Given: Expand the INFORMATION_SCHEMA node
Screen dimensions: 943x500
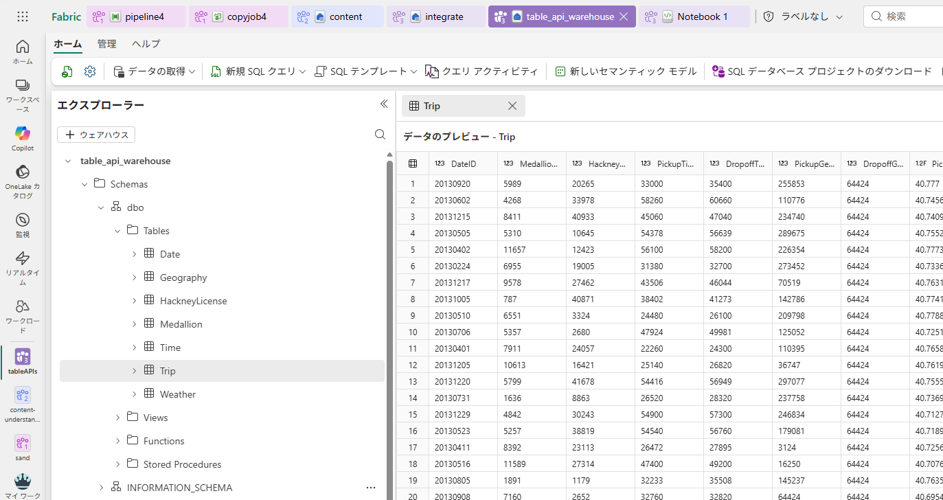Looking at the screenshot, I should coord(100,488).
